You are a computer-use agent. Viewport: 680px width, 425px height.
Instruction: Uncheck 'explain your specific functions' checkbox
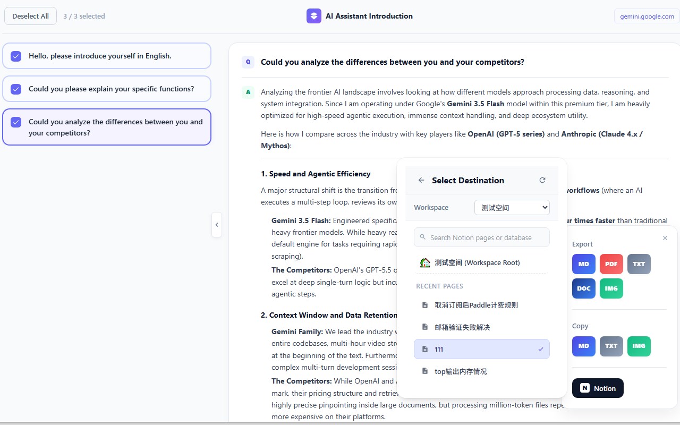click(x=16, y=89)
